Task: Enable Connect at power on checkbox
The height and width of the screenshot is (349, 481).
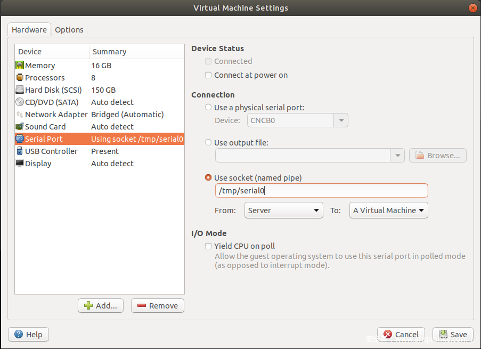Action: tap(208, 75)
